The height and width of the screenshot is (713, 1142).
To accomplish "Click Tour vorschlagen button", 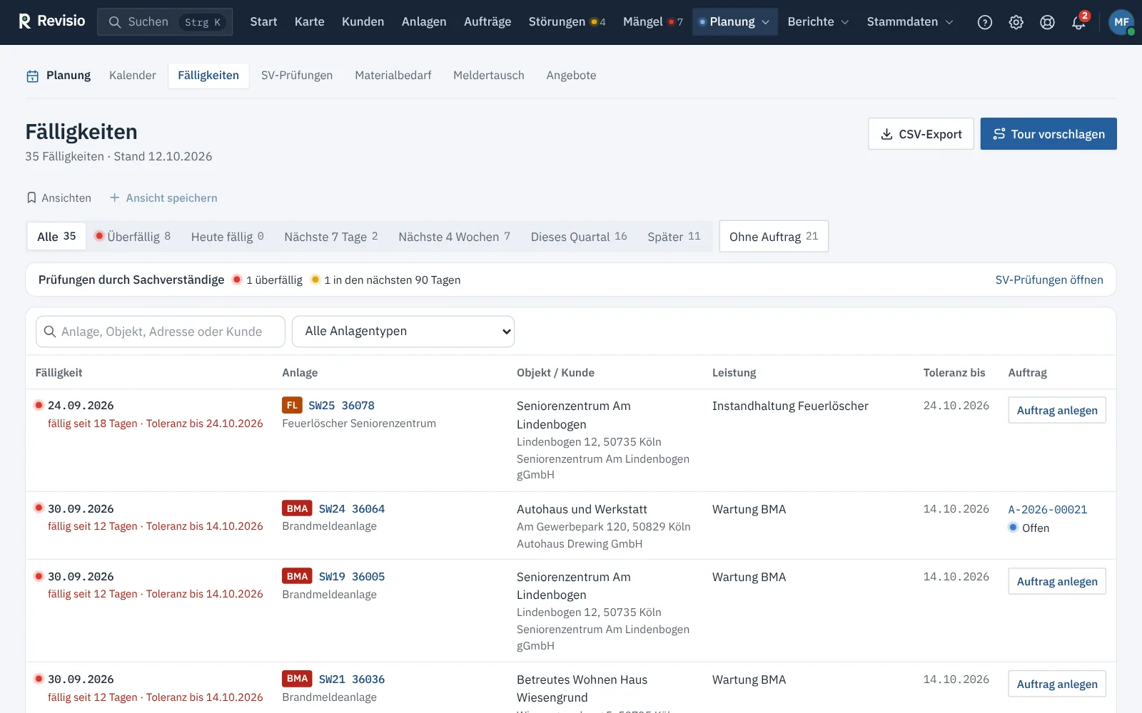I will pos(1048,134).
